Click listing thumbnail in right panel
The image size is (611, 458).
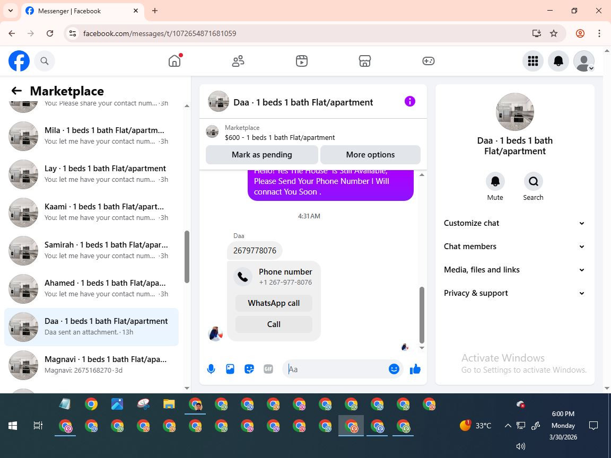pyautogui.click(x=515, y=112)
